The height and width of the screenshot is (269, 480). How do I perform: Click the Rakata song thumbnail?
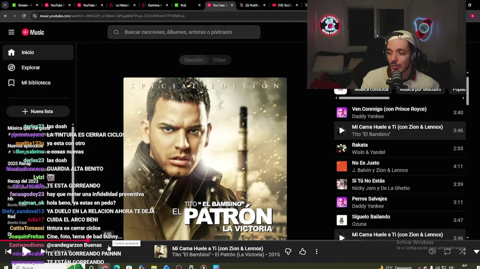point(342,148)
